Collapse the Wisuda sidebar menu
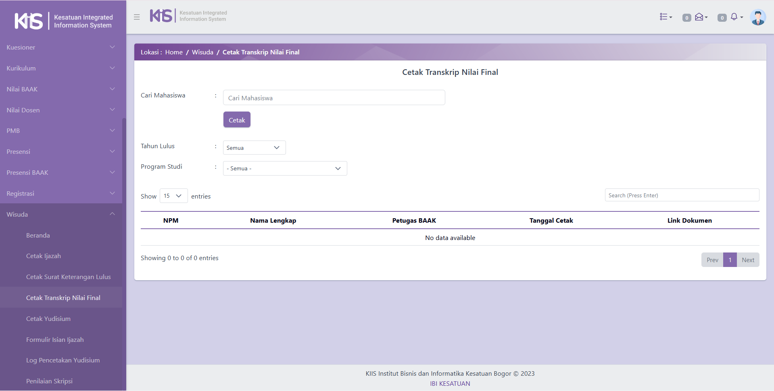This screenshot has height=391, width=774. click(61, 214)
